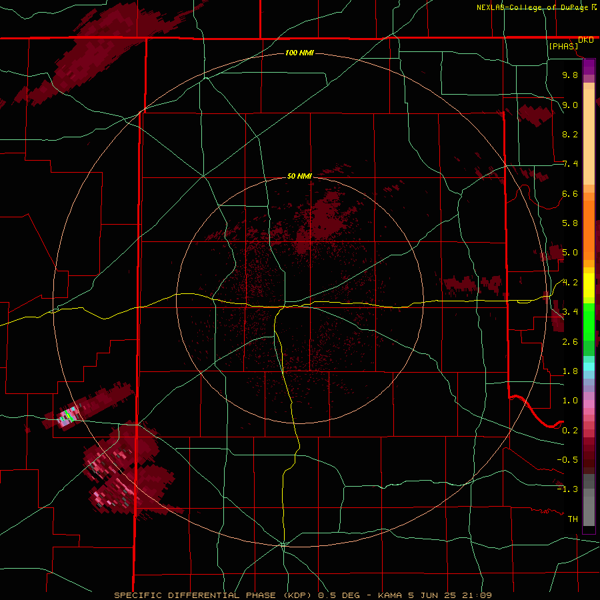The height and width of the screenshot is (600, 600).
Task: Click the 50 NMI range ring label
Action: point(299,176)
